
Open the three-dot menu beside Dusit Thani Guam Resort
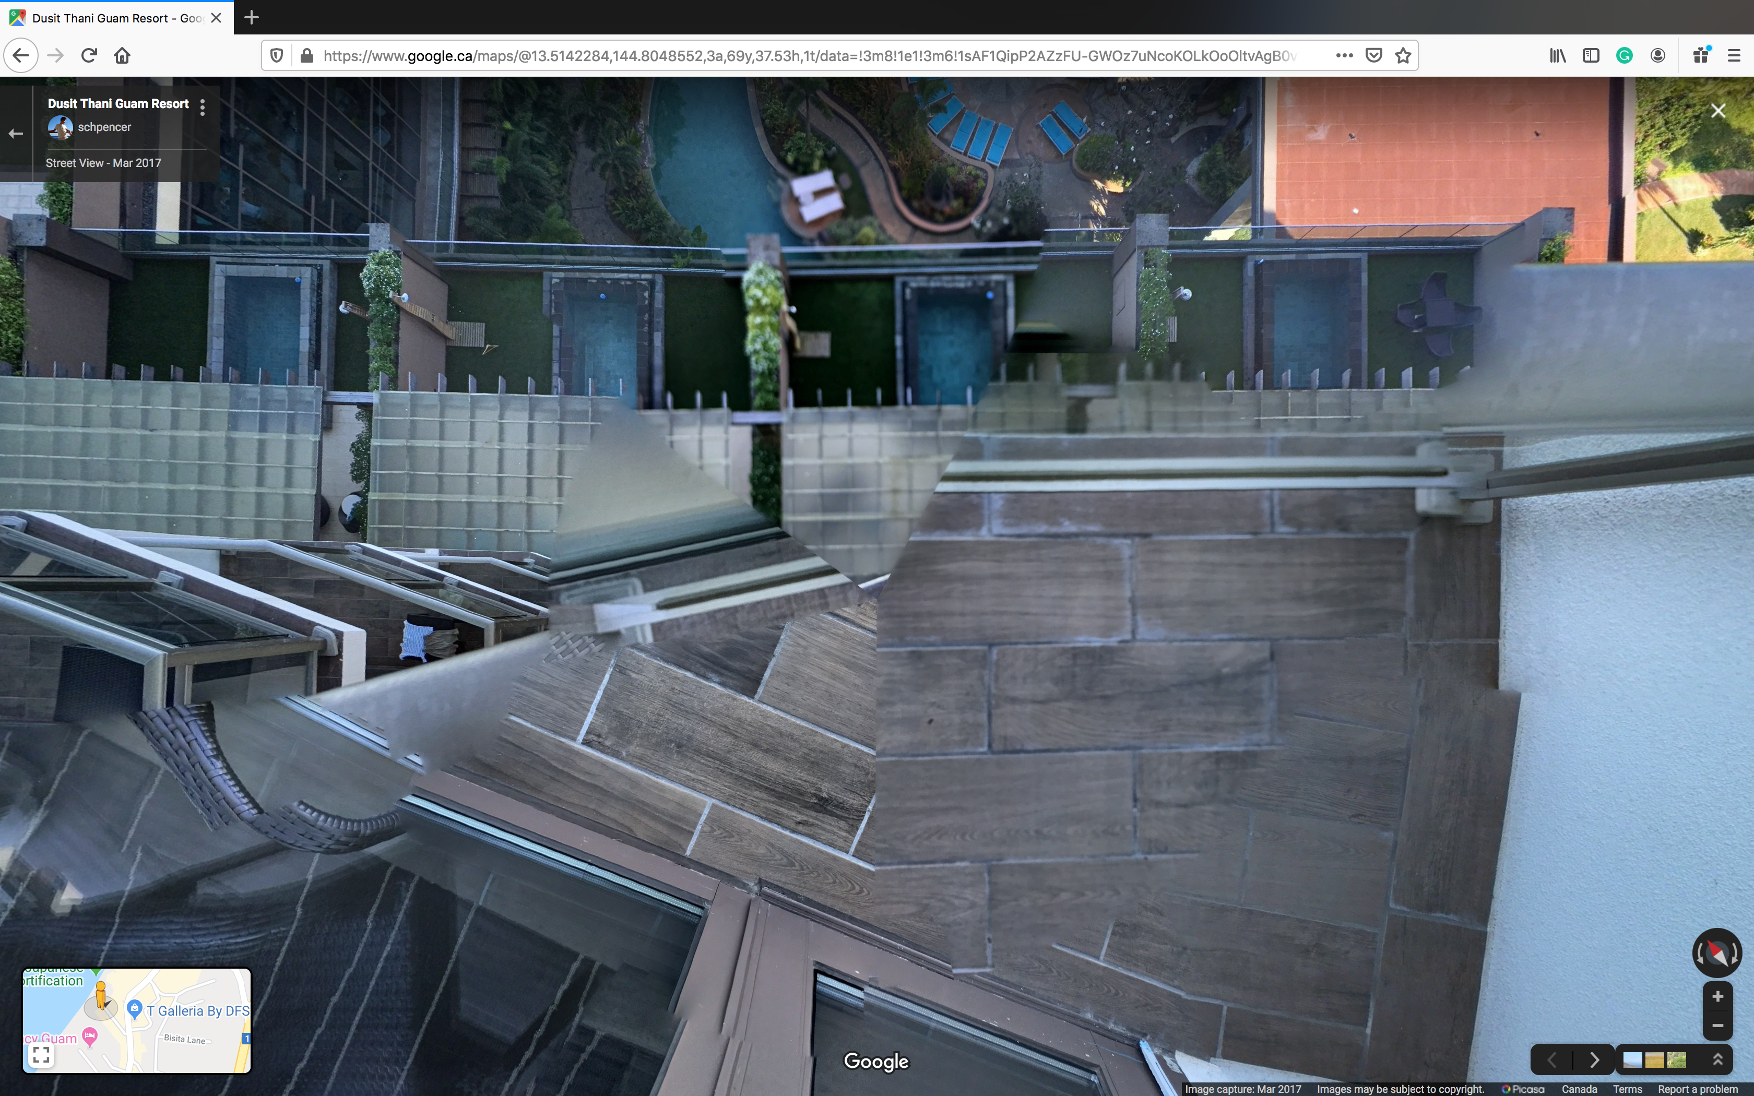202,108
